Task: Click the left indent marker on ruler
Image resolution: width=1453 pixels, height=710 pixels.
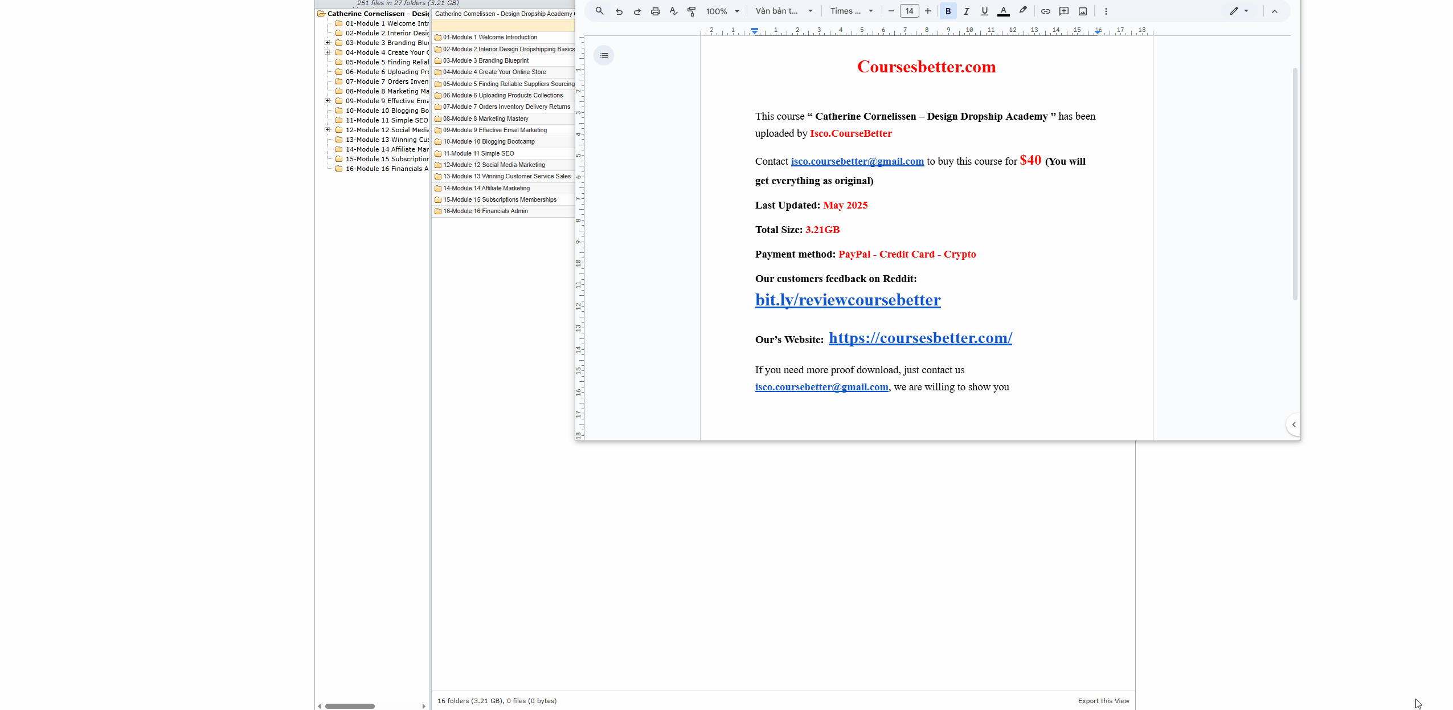Action: (754, 31)
